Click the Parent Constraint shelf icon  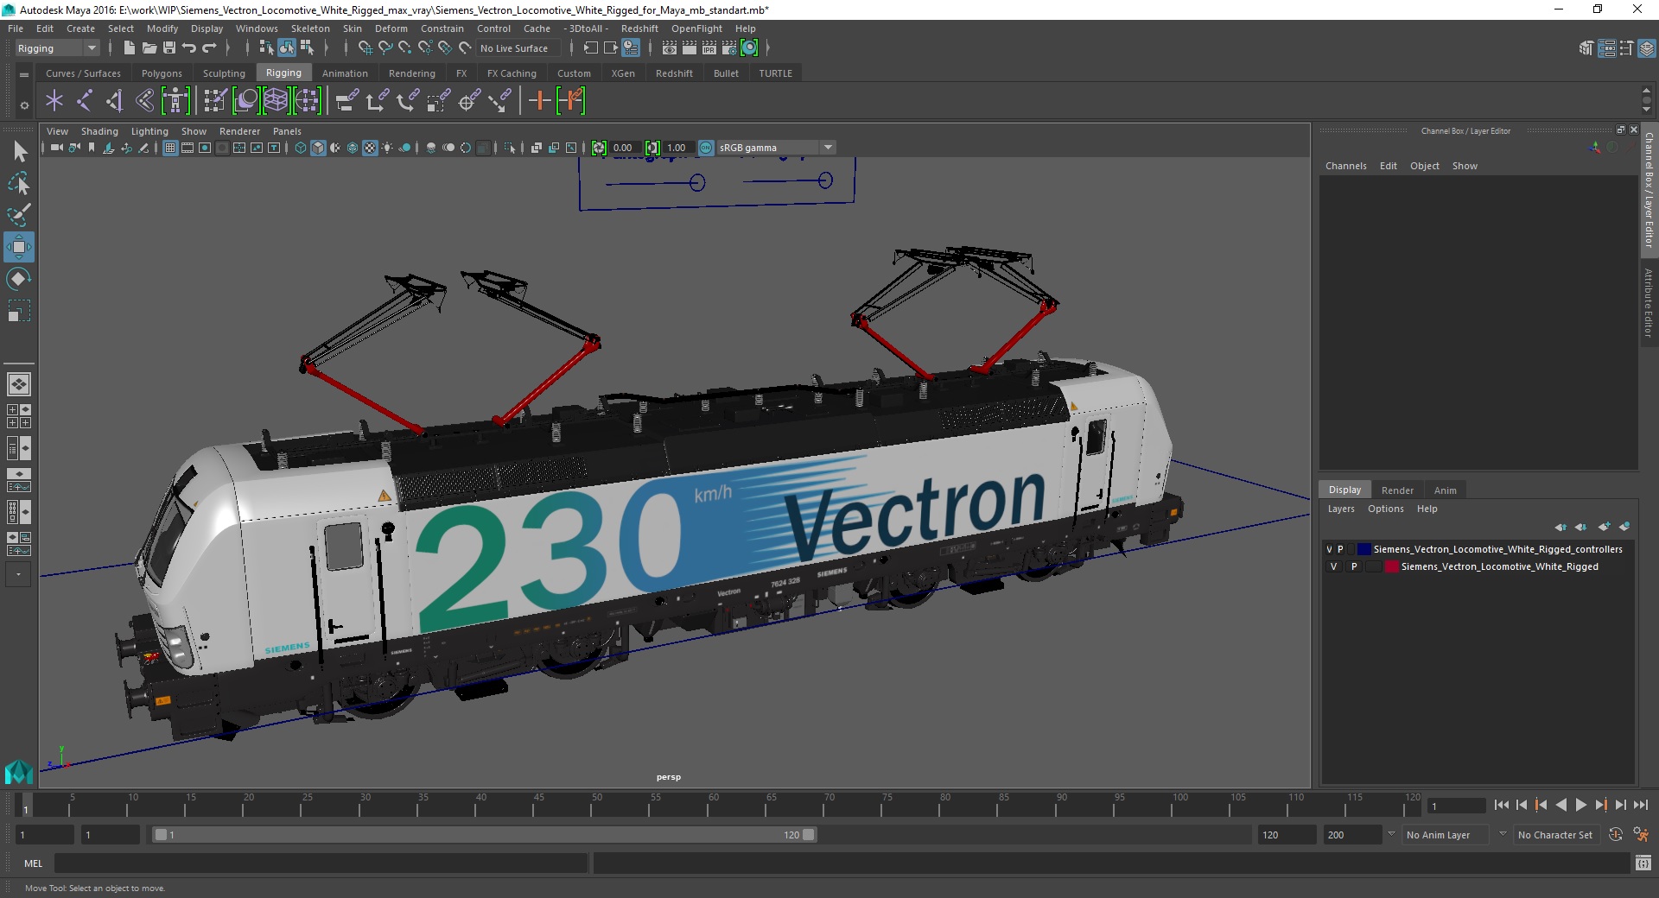(x=347, y=101)
